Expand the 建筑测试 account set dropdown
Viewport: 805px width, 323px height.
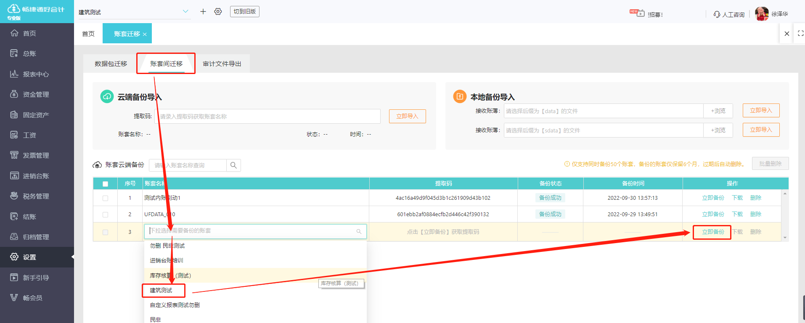pyautogui.click(x=185, y=12)
